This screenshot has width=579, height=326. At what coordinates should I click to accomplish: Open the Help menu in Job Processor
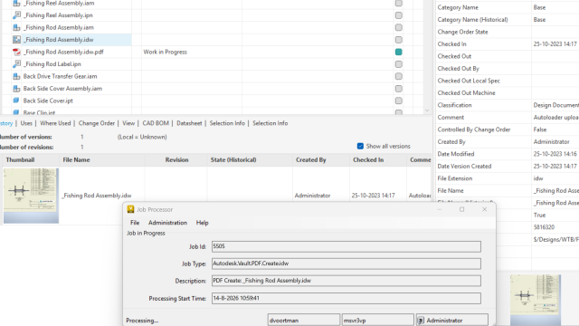(x=202, y=223)
